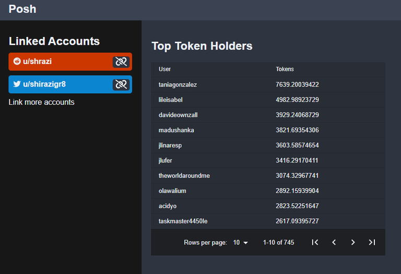
Task: Sort by the User column header
Action: [164, 69]
